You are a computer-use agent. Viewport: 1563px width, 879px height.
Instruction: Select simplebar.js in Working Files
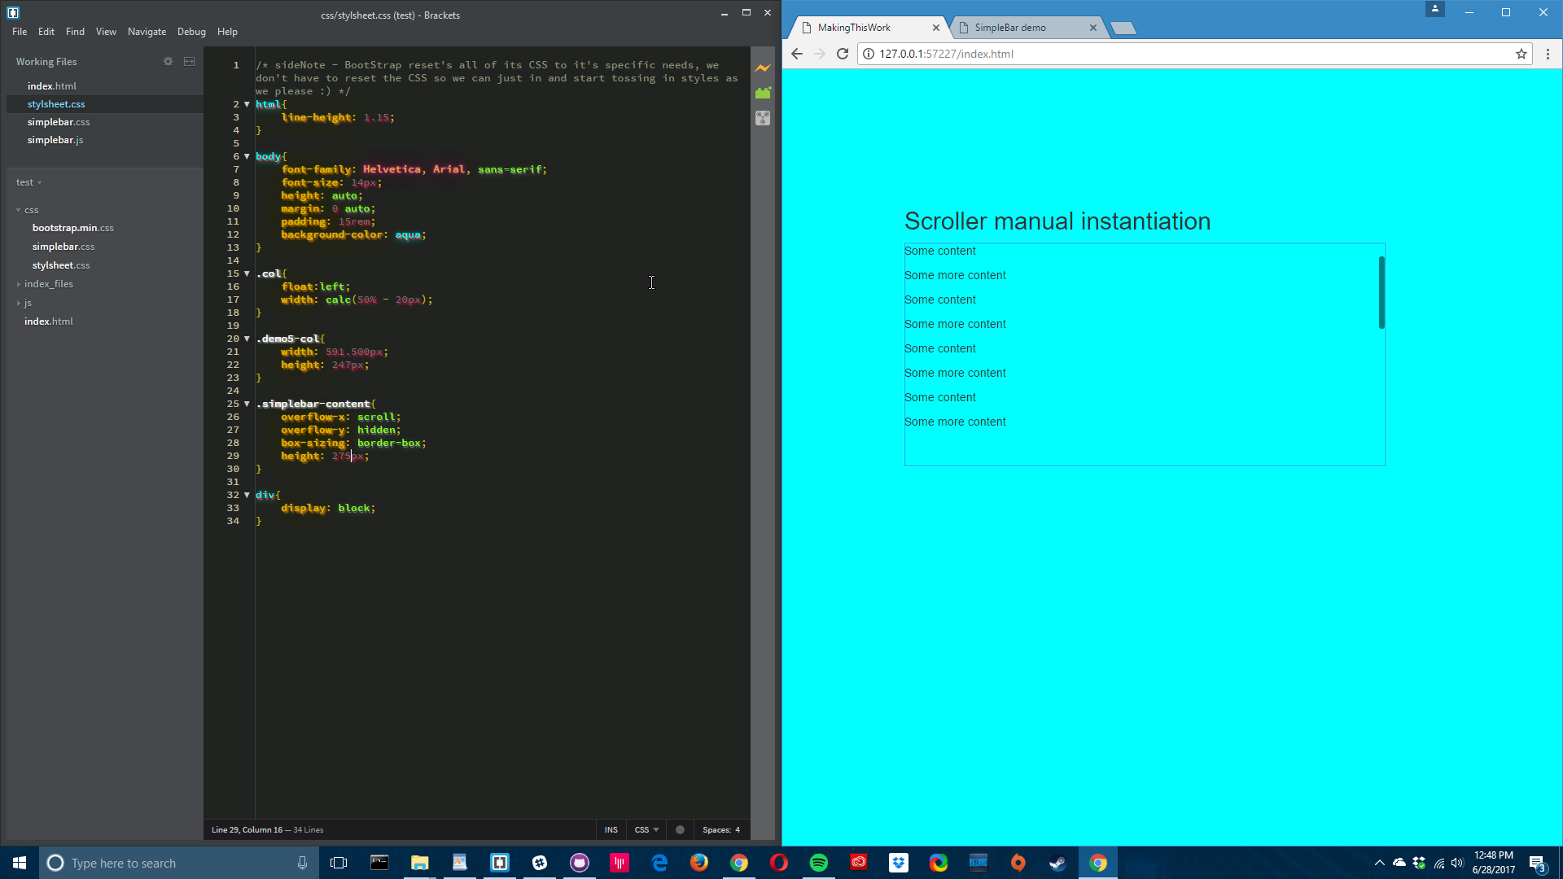55,139
